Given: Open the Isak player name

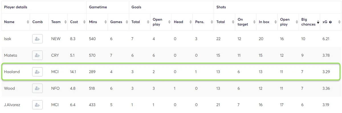Looking at the screenshot, I should point(8,39).
